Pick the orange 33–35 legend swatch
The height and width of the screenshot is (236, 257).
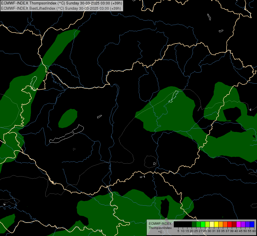point(221,224)
